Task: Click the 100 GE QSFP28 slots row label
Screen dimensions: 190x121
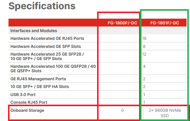Action: [x=53, y=69]
